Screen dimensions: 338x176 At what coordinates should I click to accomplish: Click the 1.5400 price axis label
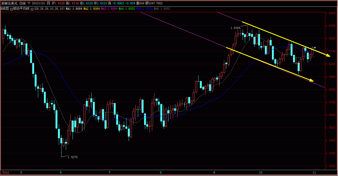click(331, 141)
